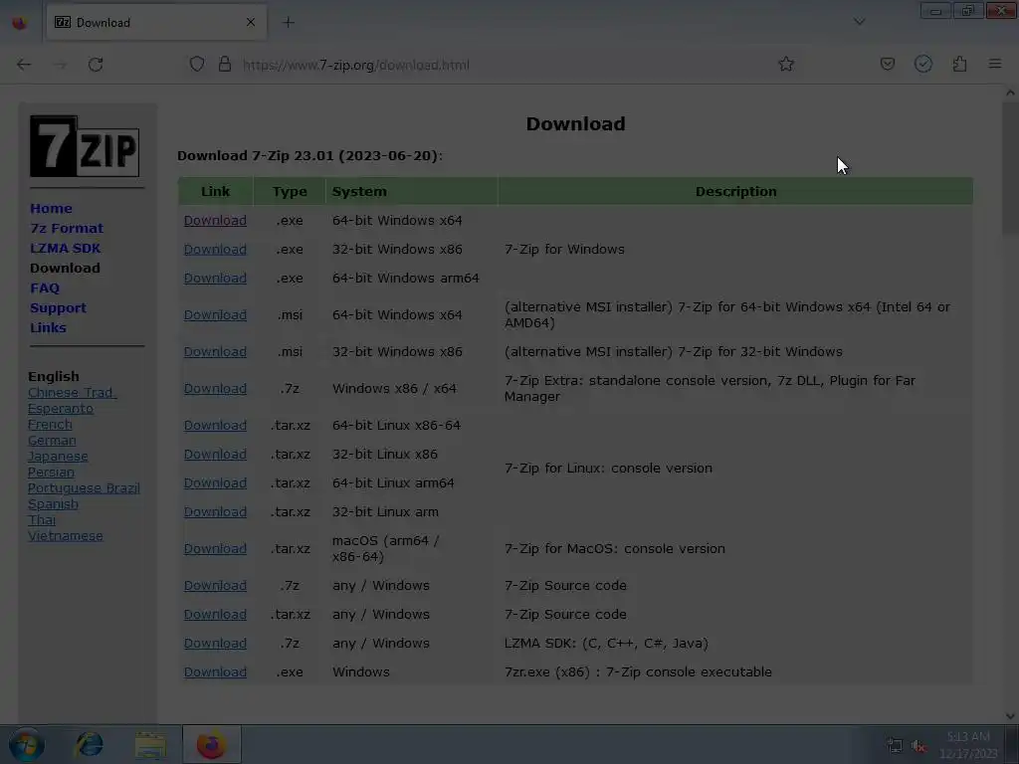This screenshot has width=1019, height=764.
Task: Click the browser back arrow
Action: point(24,65)
